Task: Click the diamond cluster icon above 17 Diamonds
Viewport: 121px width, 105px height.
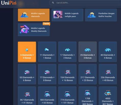Action: (67, 50)
